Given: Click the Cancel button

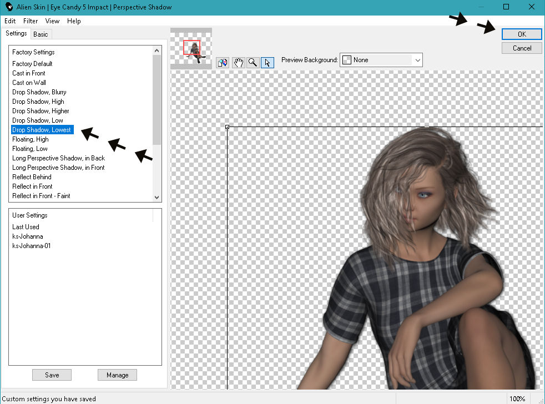Looking at the screenshot, I should 522,48.
